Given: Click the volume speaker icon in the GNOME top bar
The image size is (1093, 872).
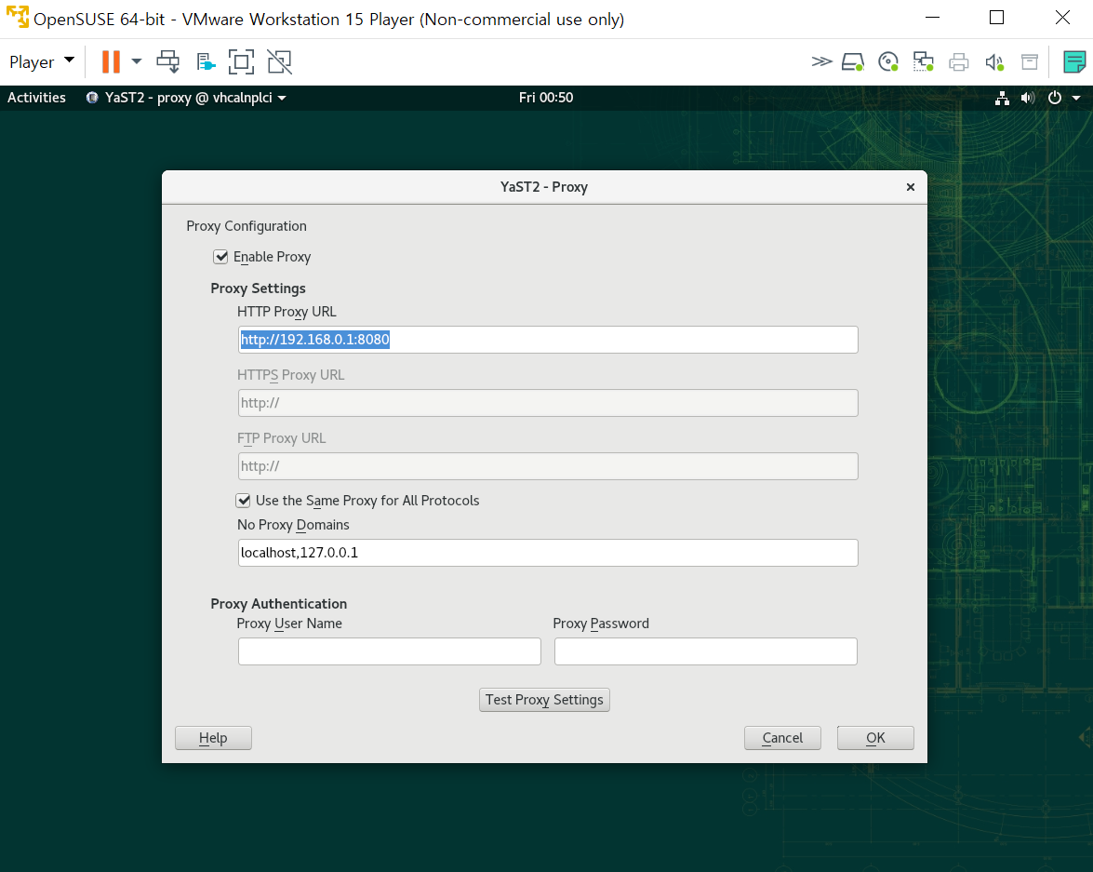Looking at the screenshot, I should (x=1028, y=99).
